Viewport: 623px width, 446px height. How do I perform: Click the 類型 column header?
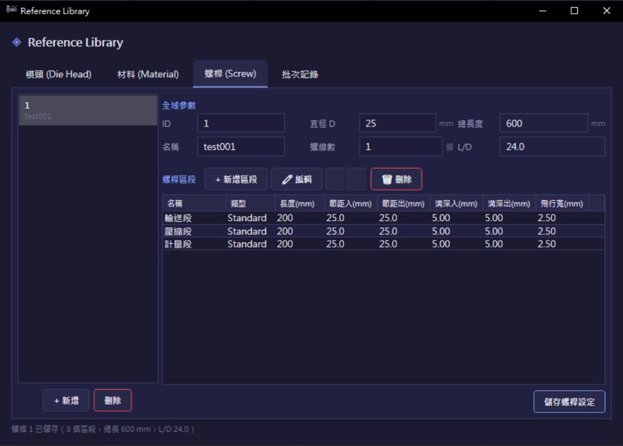pos(250,203)
